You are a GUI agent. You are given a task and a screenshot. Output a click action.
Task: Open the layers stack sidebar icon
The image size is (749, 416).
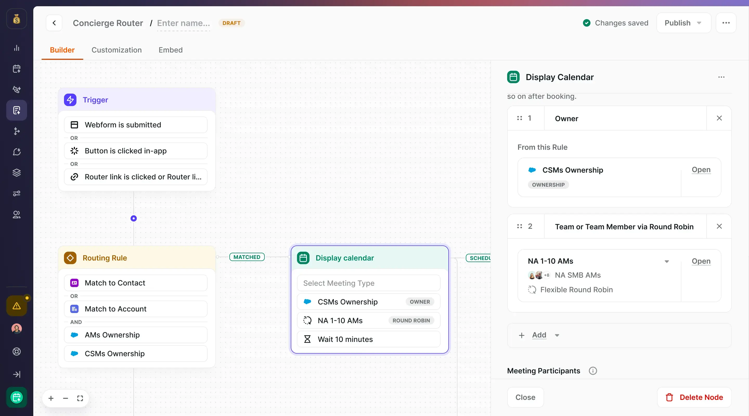17,173
